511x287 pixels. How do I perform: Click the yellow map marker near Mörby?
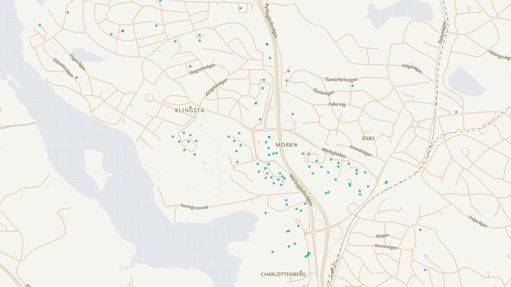pos(259,142)
